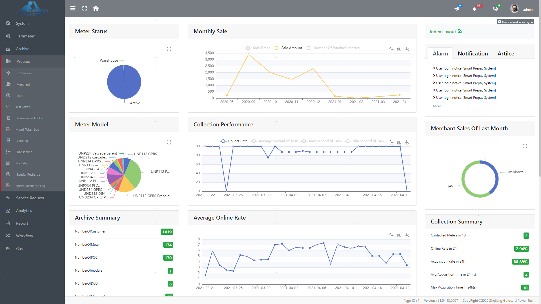Image resolution: width=541 pixels, height=304 pixels.
Task: Collapse the Prepaid sidebar section
Action: tap(23, 61)
